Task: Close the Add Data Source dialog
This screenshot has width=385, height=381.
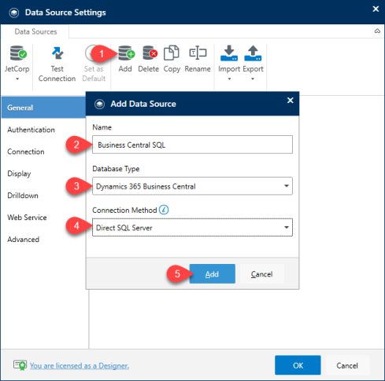Action: 290,101
